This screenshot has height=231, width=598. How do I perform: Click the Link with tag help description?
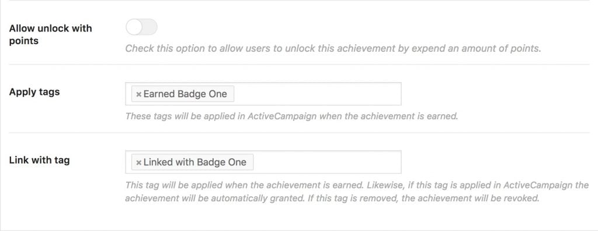(x=357, y=192)
